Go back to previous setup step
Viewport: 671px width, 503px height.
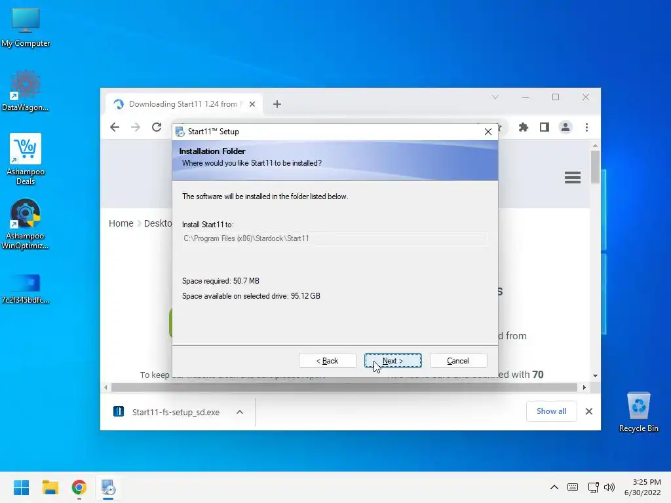pos(328,361)
